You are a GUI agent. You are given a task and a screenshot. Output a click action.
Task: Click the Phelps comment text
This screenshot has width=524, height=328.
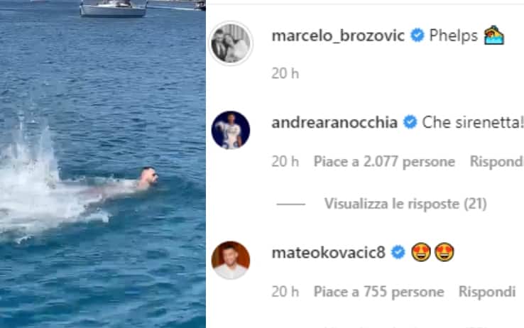[454, 35]
